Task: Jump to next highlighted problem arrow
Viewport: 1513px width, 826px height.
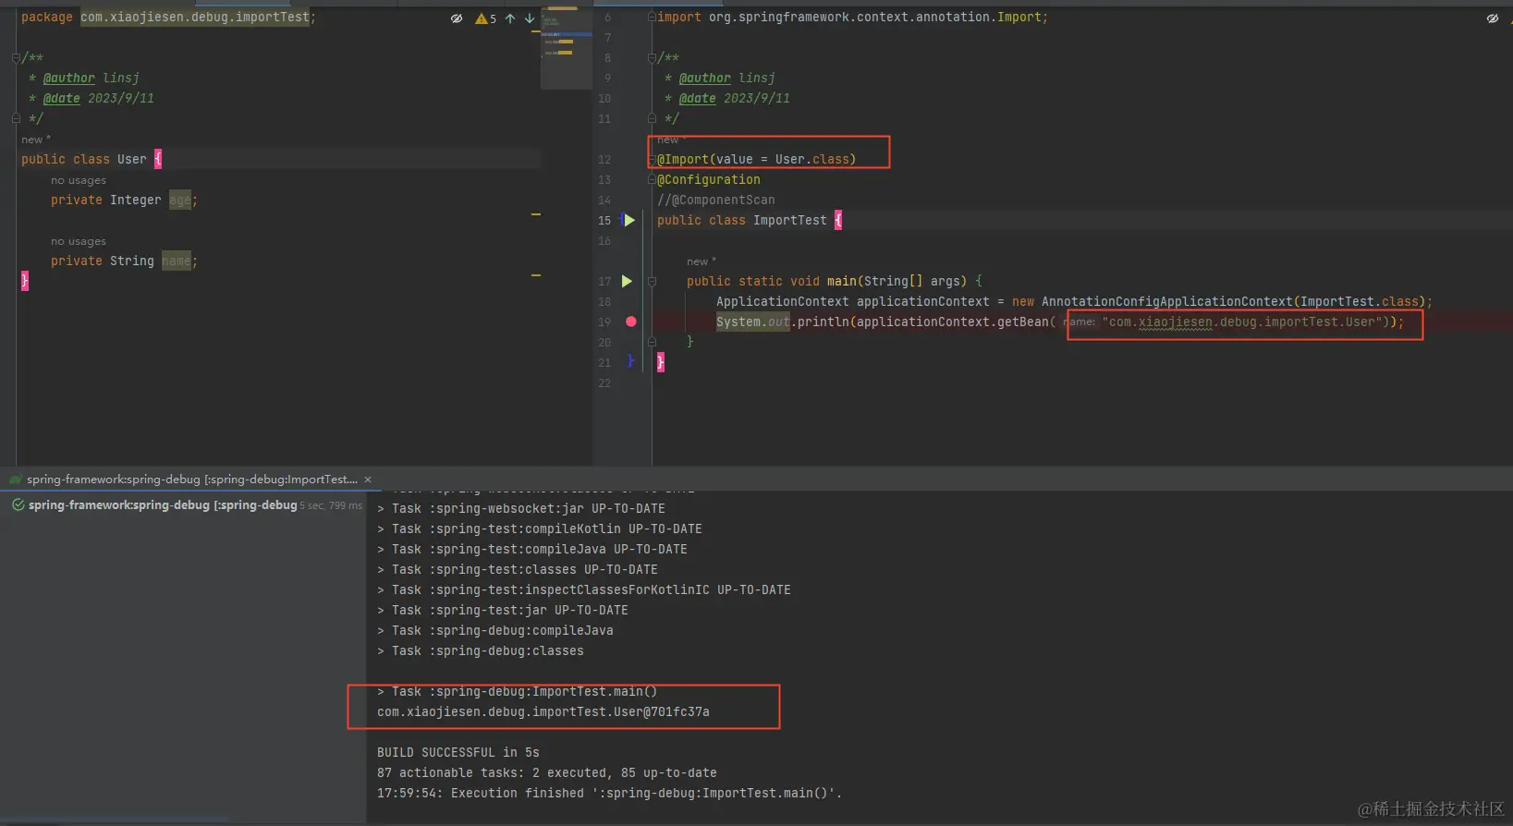Action: (530, 18)
